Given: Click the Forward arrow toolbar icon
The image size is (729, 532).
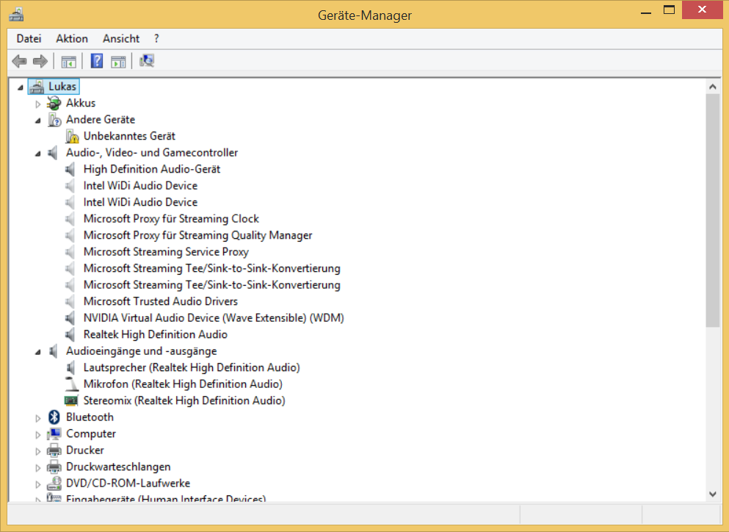Looking at the screenshot, I should (x=40, y=61).
